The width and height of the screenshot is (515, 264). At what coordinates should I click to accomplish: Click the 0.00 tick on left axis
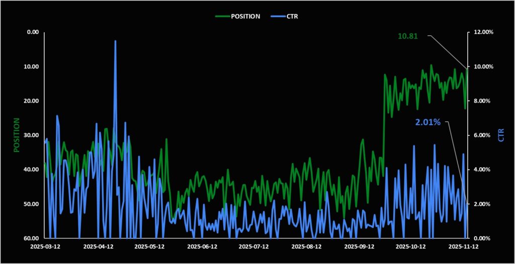33,32
